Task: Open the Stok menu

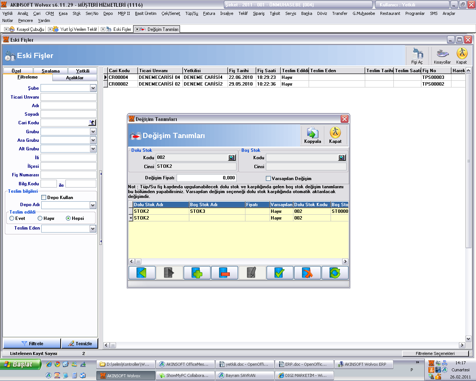Action: tap(77, 13)
